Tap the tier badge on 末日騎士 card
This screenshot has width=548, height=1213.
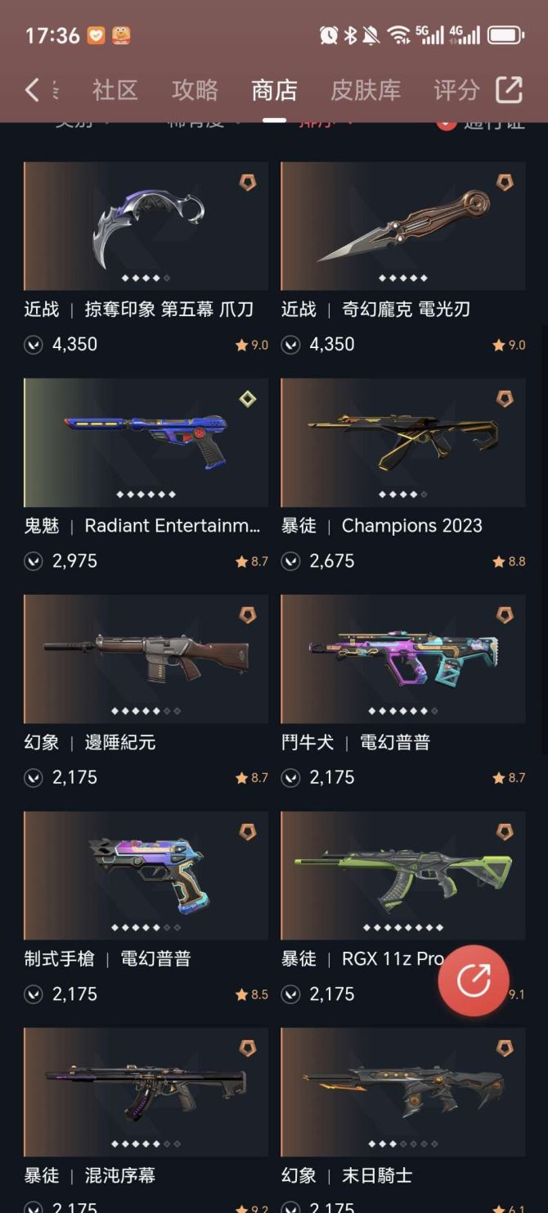pos(505,1048)
